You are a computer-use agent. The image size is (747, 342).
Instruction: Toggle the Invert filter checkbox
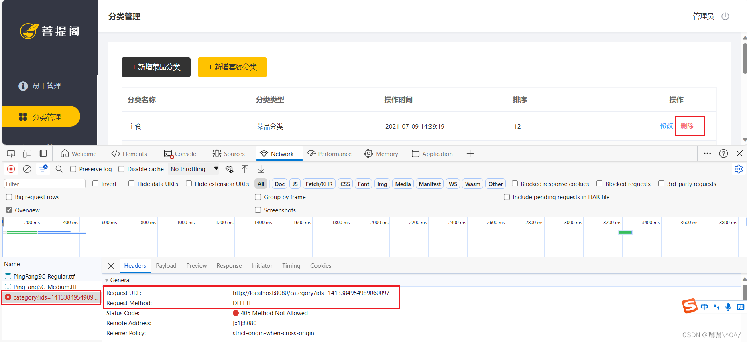[x=95, y=184]
